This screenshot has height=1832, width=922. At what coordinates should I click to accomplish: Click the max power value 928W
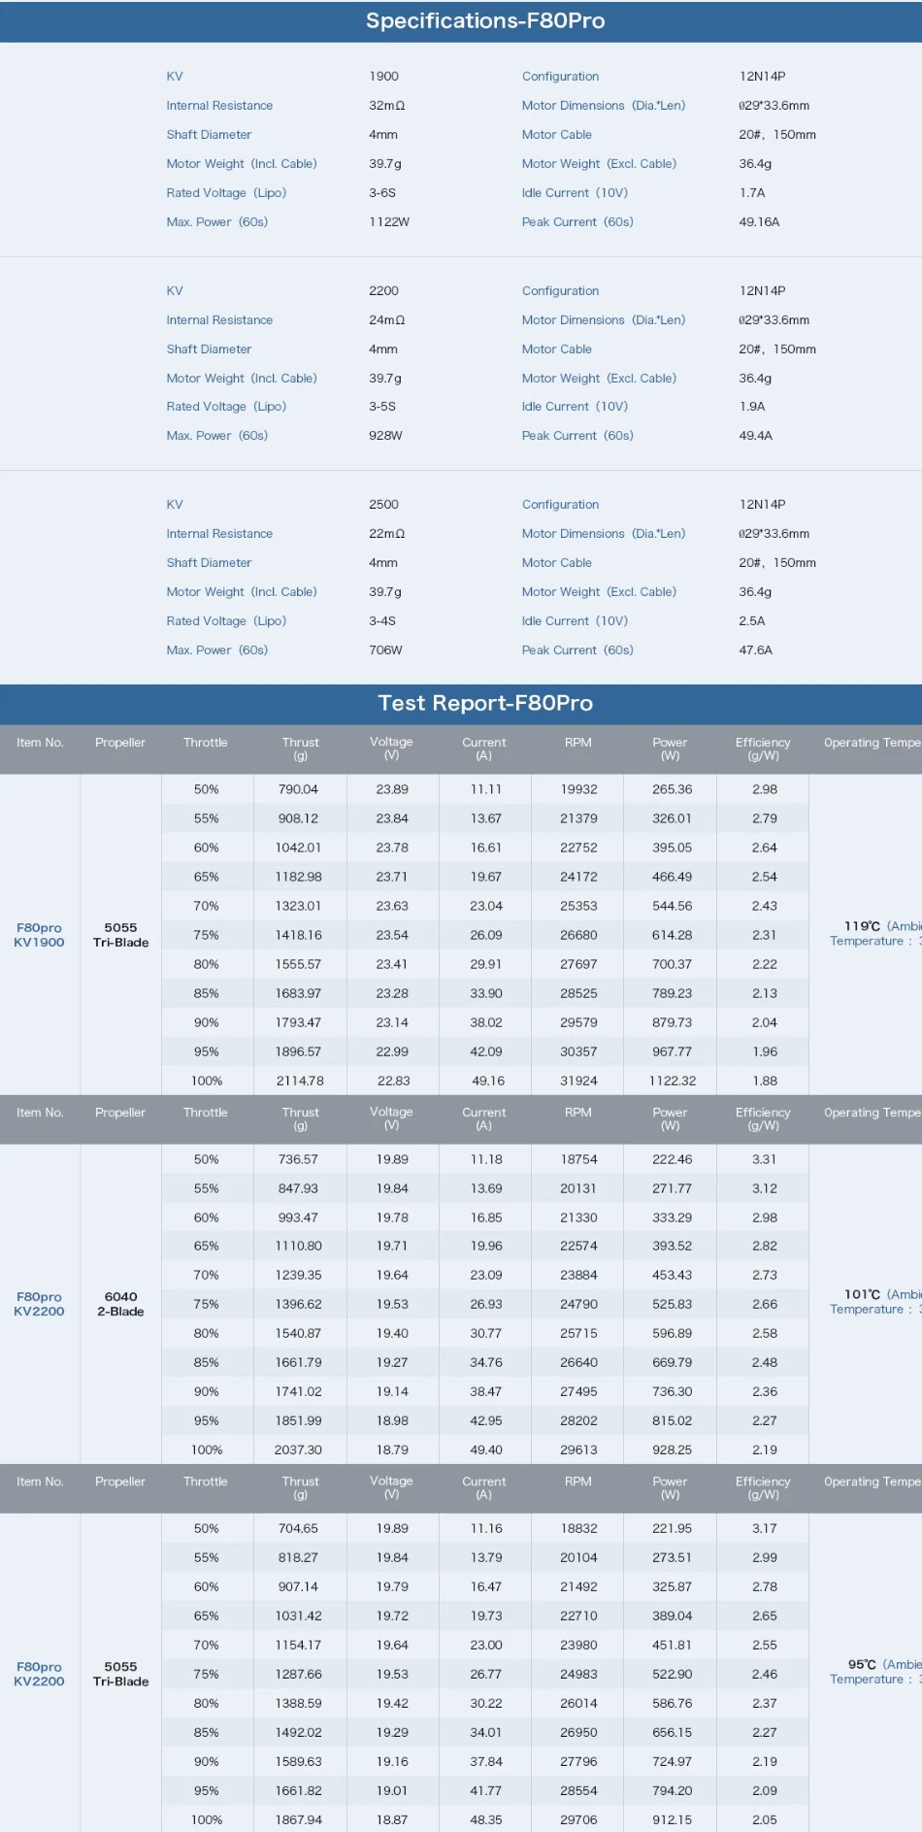[x=385, y=436]
